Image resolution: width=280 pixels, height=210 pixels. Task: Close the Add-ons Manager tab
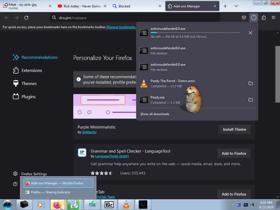coord(215,6)
